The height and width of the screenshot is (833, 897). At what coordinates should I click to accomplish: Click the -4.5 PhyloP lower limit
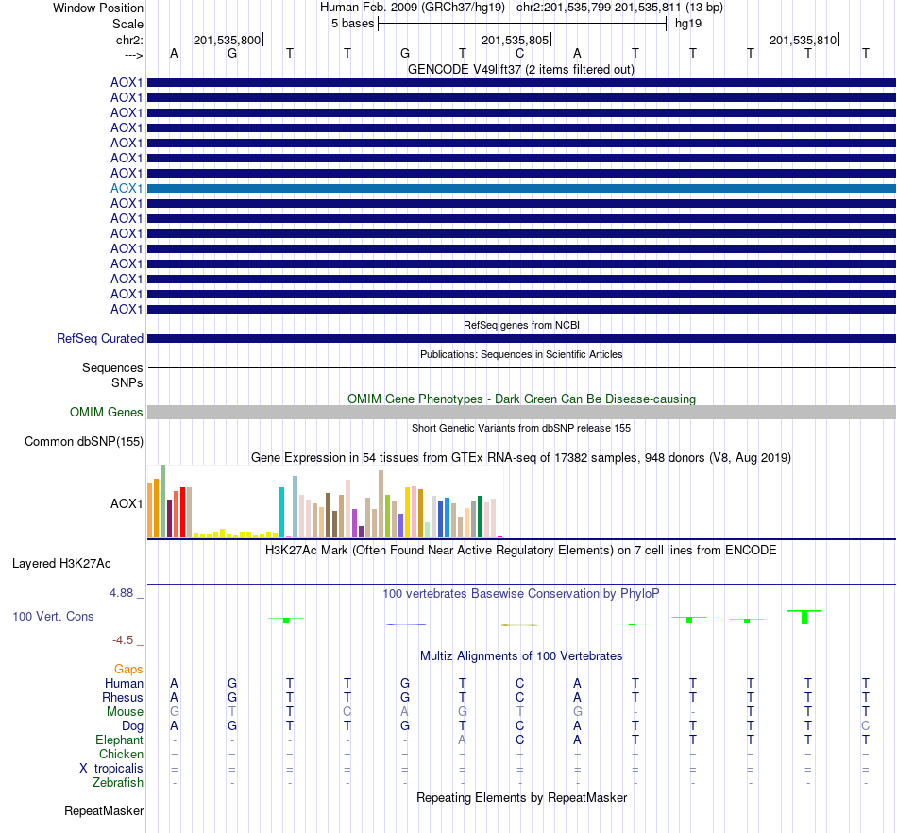[123, 640]
